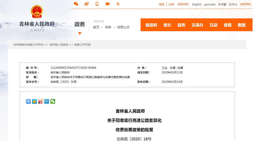The width and height of the screenshot is (253, 141).
Task: Switch language to 日本語
Action: pyautogui.click(x=222, y=4)
